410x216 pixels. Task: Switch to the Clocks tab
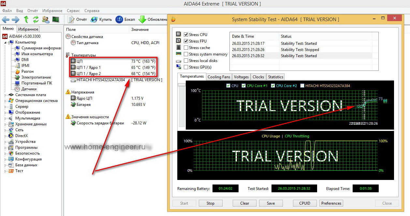[258, 77]
